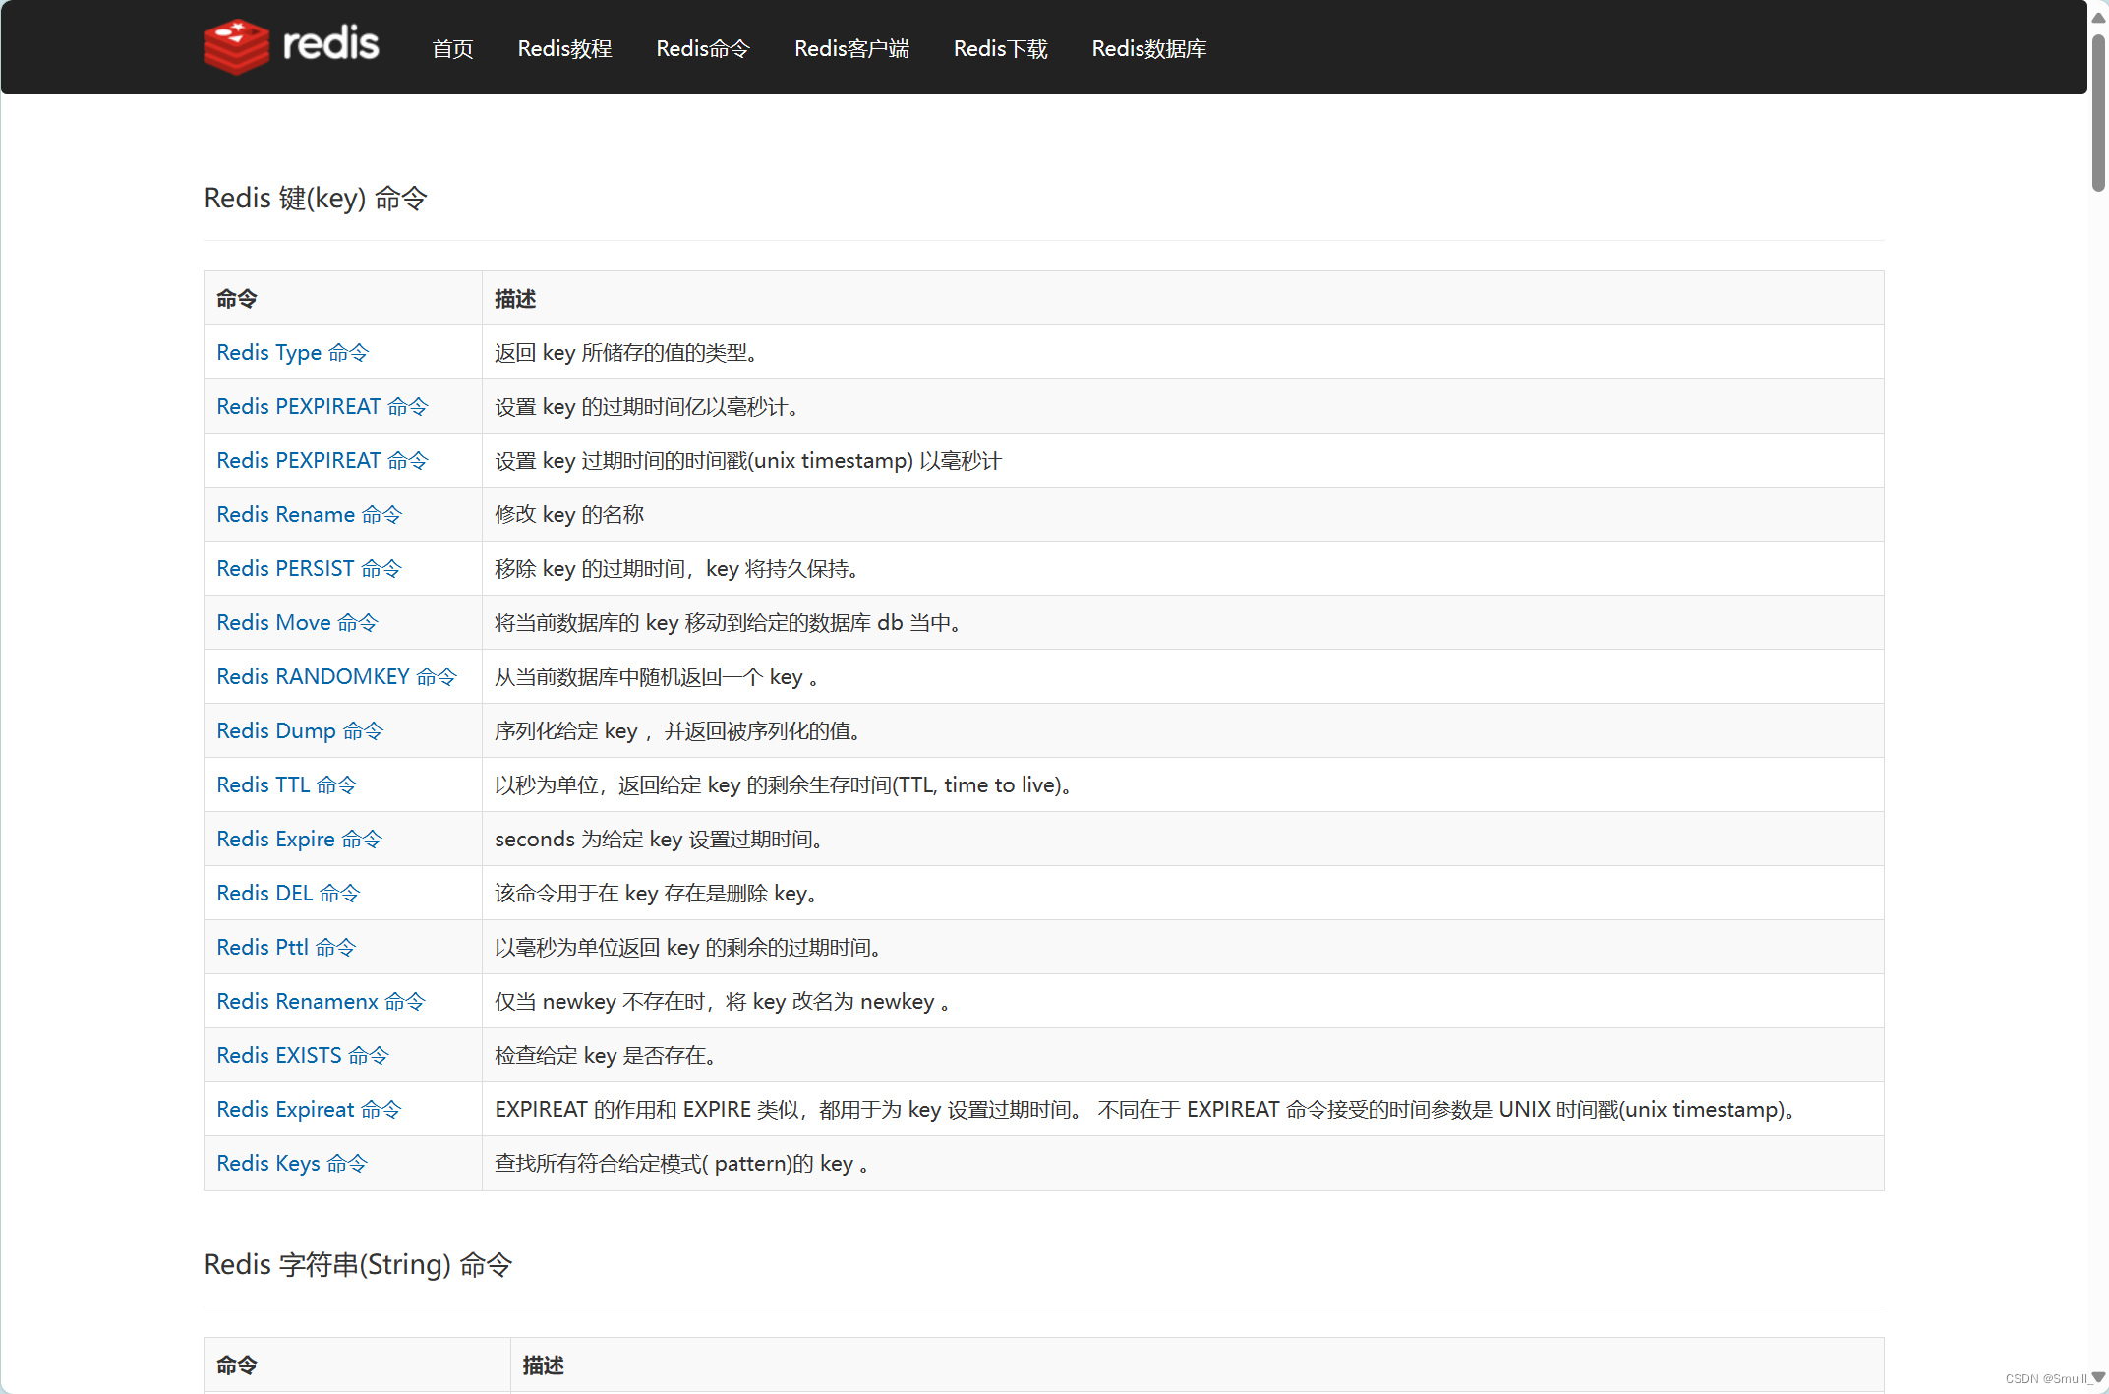Open the Redis Dump 命令 link

[x=300, y=730]
